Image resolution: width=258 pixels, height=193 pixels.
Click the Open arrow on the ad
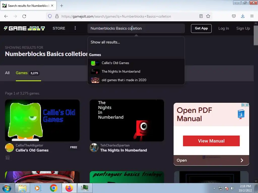tap(242, 160)
